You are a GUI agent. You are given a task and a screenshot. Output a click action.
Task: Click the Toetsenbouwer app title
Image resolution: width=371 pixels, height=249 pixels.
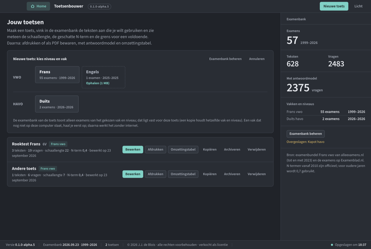coord(69,6)
